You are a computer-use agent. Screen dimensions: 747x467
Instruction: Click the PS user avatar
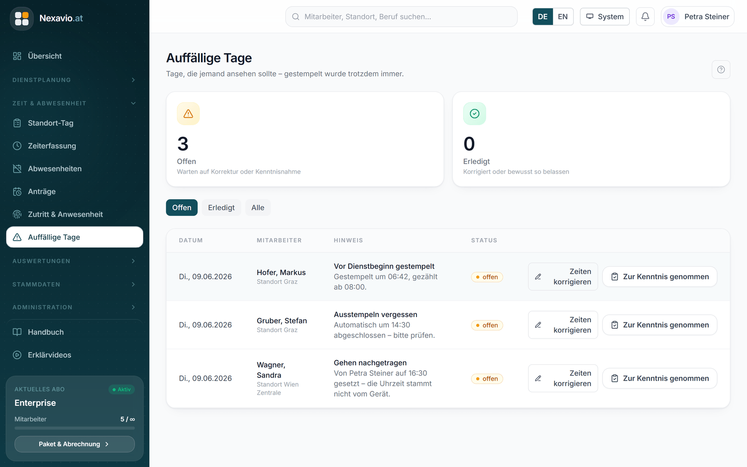(671, 17)
